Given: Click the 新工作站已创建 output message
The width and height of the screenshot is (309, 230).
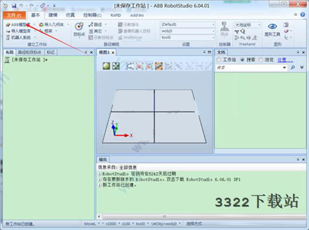Looking at the screenshot, I should [117, 185].
